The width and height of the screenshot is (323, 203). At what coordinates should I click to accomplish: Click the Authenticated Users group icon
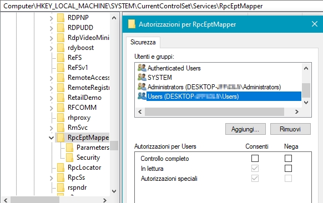(142, 68)
